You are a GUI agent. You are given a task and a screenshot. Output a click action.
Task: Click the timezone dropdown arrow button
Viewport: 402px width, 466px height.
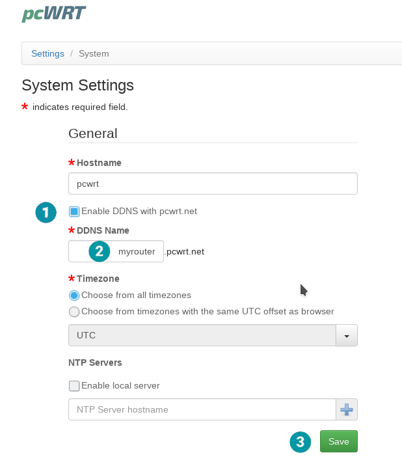pyautogui.click(x=347, y=335)
